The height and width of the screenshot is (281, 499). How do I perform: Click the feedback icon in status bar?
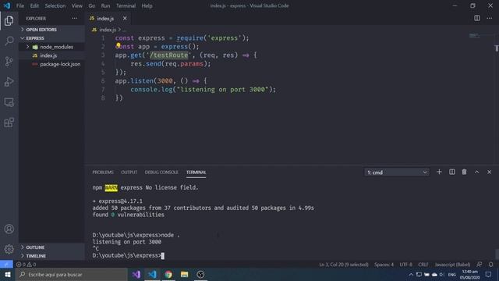[x=479, y=265]
